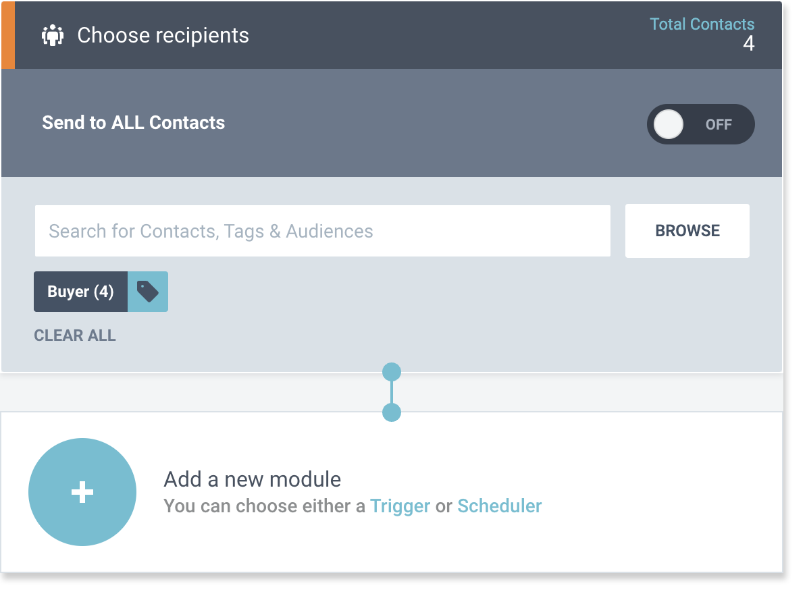Viewport: 807px width, 596px height.
Task: Click the plus icon to add module
Action: click(82, 492)
